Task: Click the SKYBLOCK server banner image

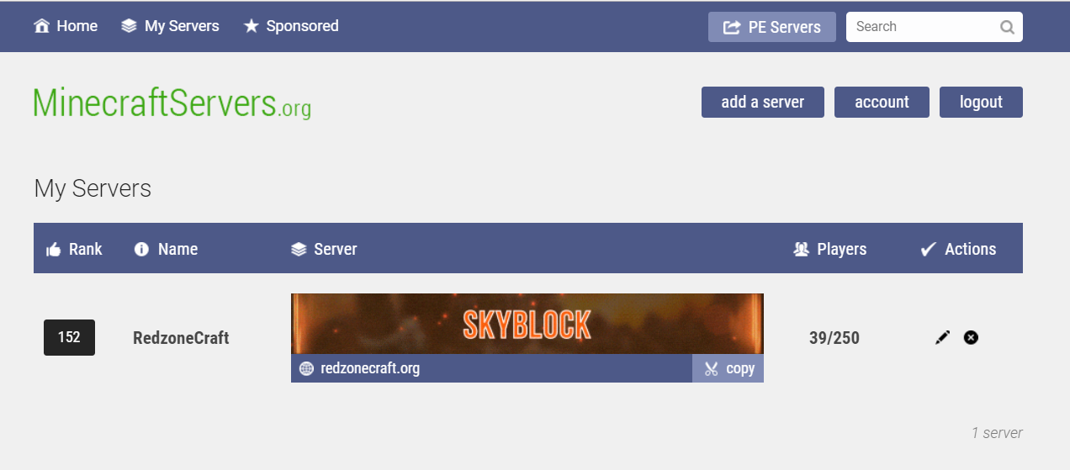Action: 527,324
